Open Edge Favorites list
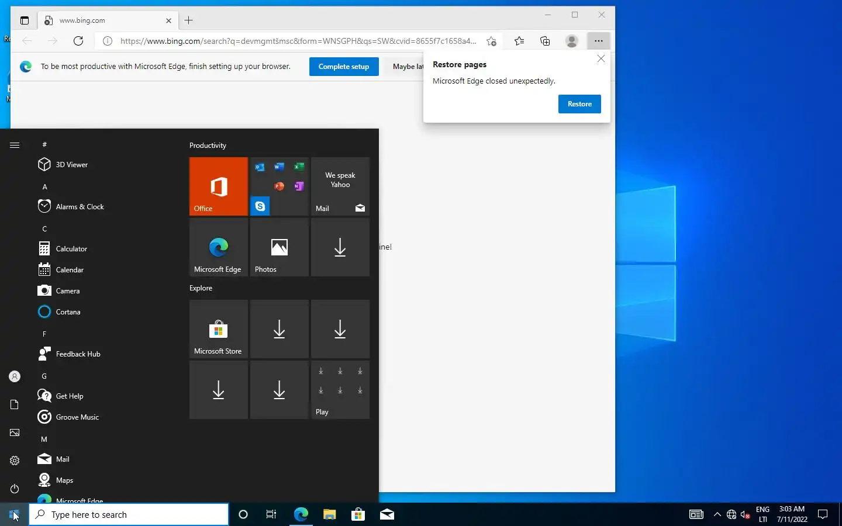This screenshot has height=526, width=842. pos(519,41)
